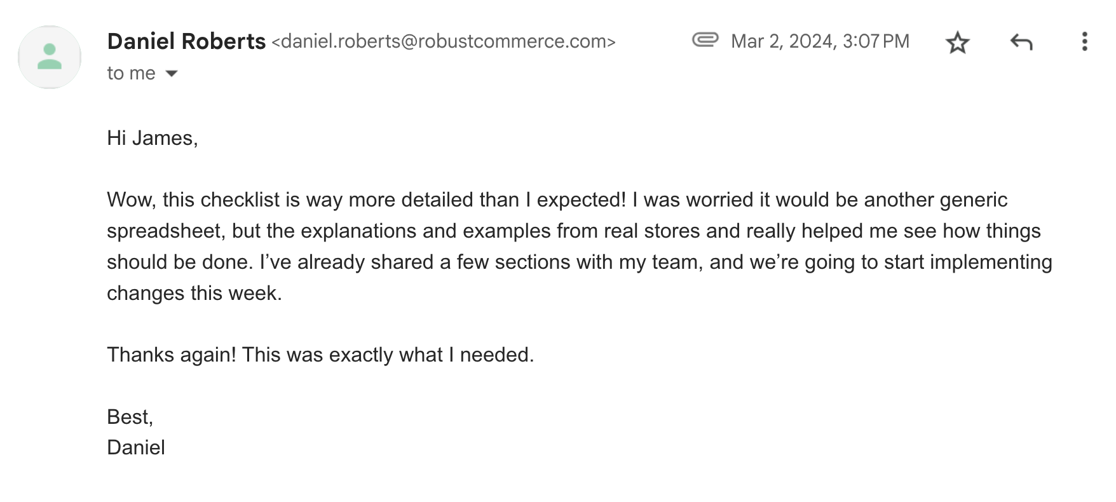
Task: Click the "Thanks again!" sentence
Action: (171, 355)
